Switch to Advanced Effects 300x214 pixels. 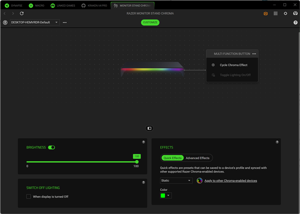click(x=198, y=158)
